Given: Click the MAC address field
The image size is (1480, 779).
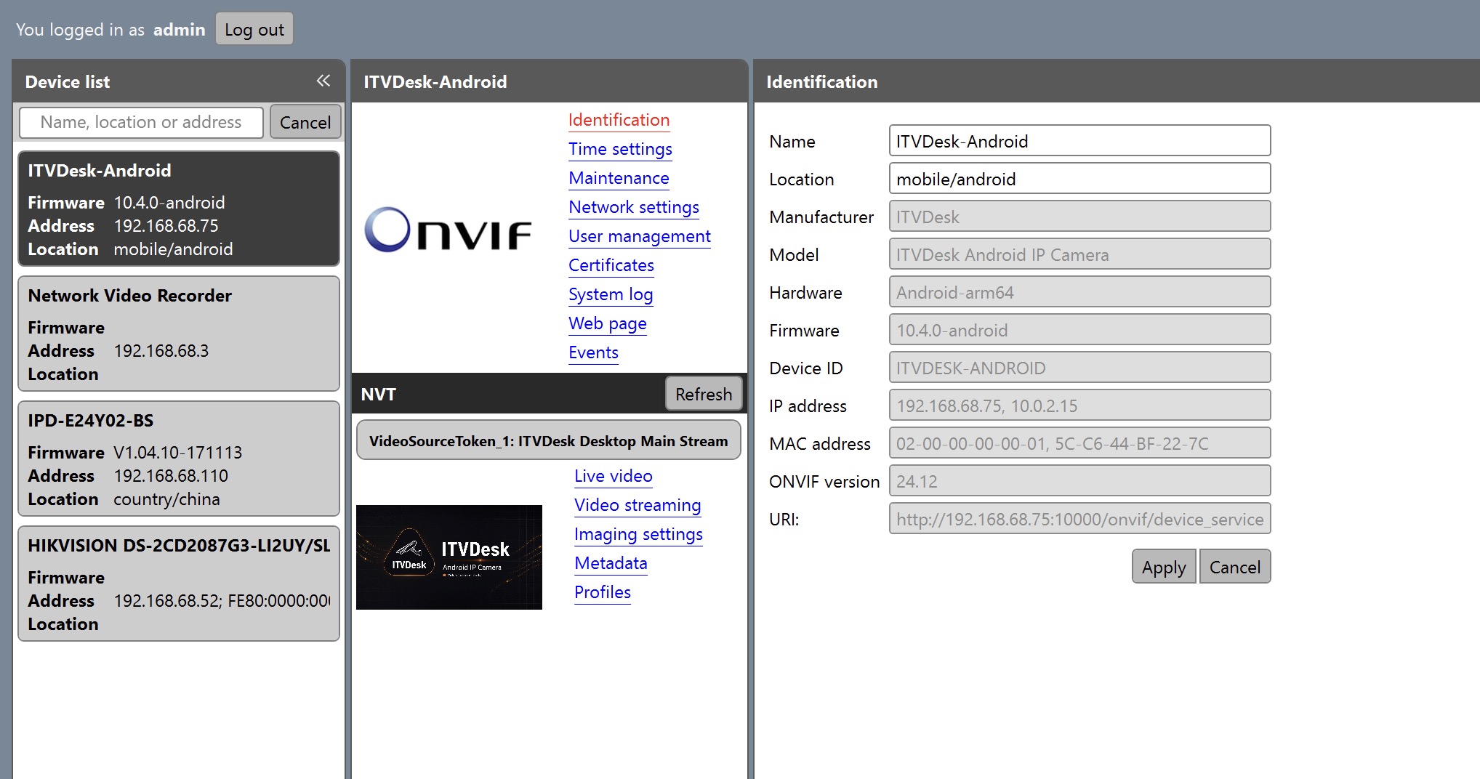Looking at the screenshot, I should coord(1079,443).
